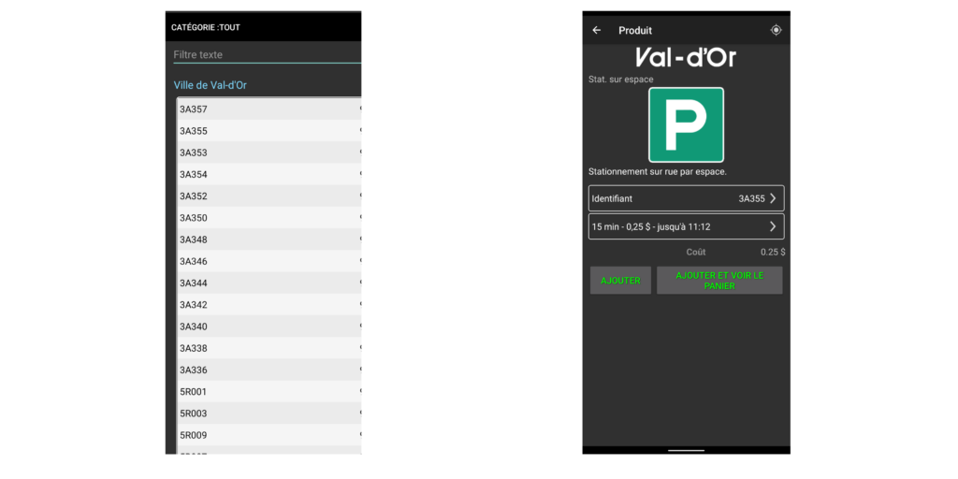Viewport: 958px width, 479px height.
Task: Select identifier 5R003 in the list
Action: (269, 414)
